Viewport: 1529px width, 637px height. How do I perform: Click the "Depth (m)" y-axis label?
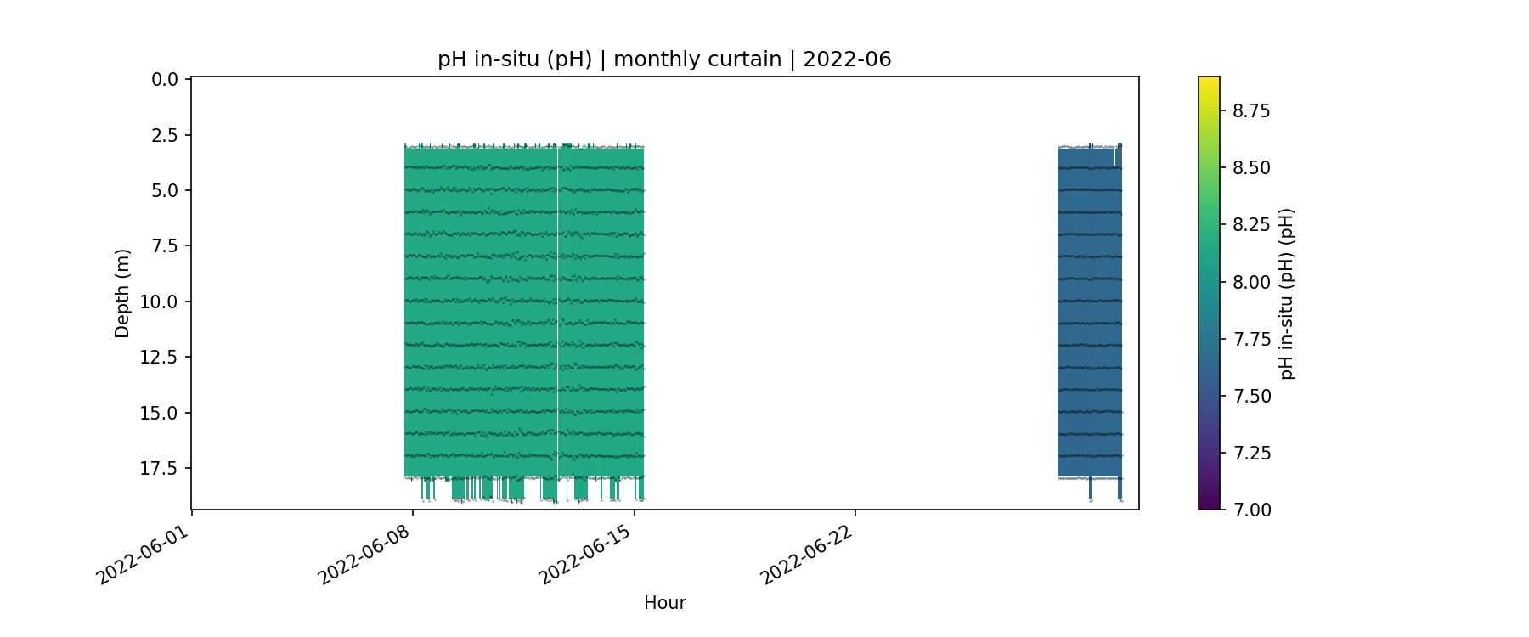point(122,293)
